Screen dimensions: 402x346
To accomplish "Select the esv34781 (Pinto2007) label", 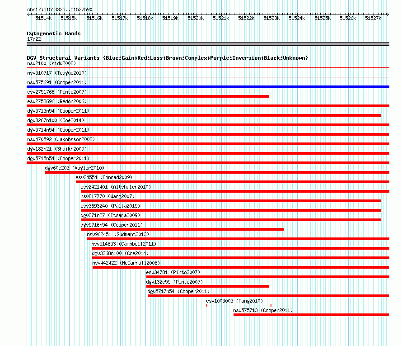I will [x=173, y=272].
